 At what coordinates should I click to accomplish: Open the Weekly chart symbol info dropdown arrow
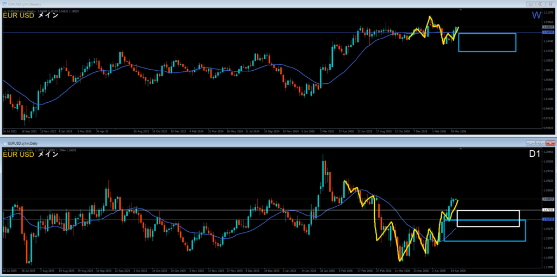[4, 11]
